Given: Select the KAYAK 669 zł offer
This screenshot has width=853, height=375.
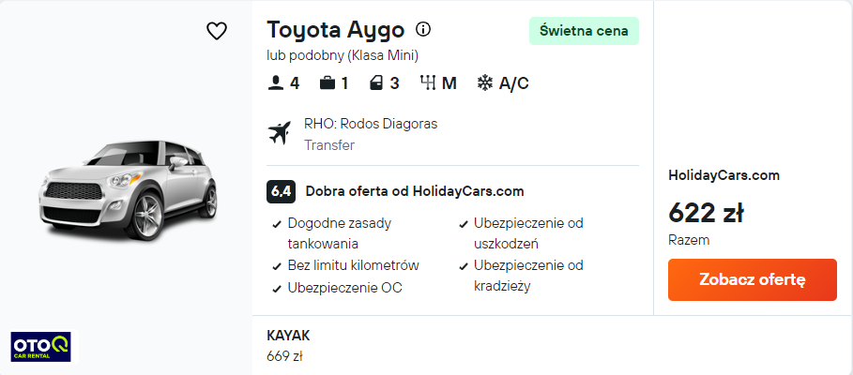Looking at the screenshot, I should [288, 346].
